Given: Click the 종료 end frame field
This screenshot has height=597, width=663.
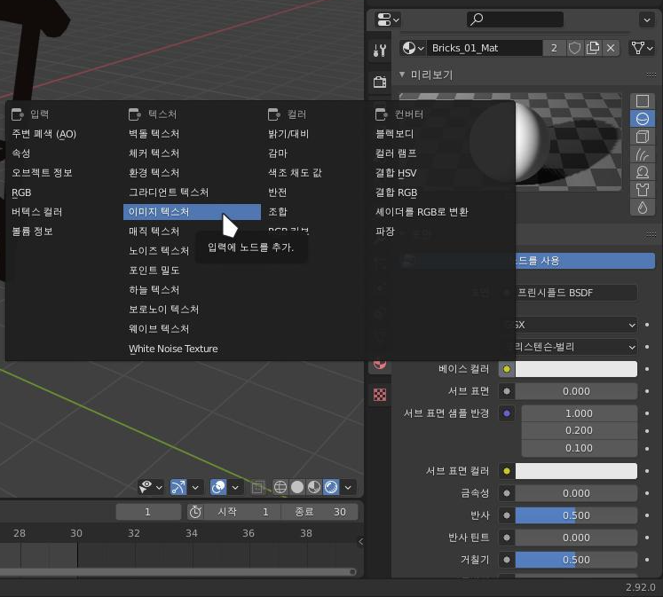Looking at the screenshot, I should (320, 512).
